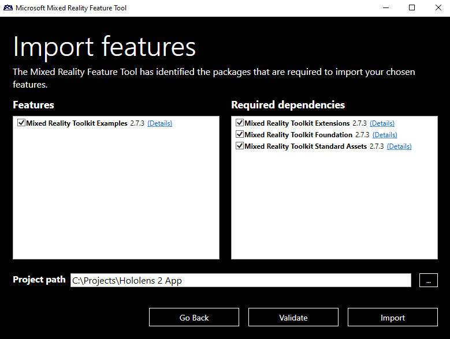Click the Mixed Reality Feature Tool app icon
This screenshot has width=450, height=339.
(8, 7)
